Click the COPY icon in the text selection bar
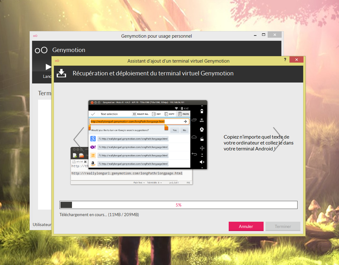The width and height of the screenshot is (339, 265). pyautogui.click(x=166, y=114)
